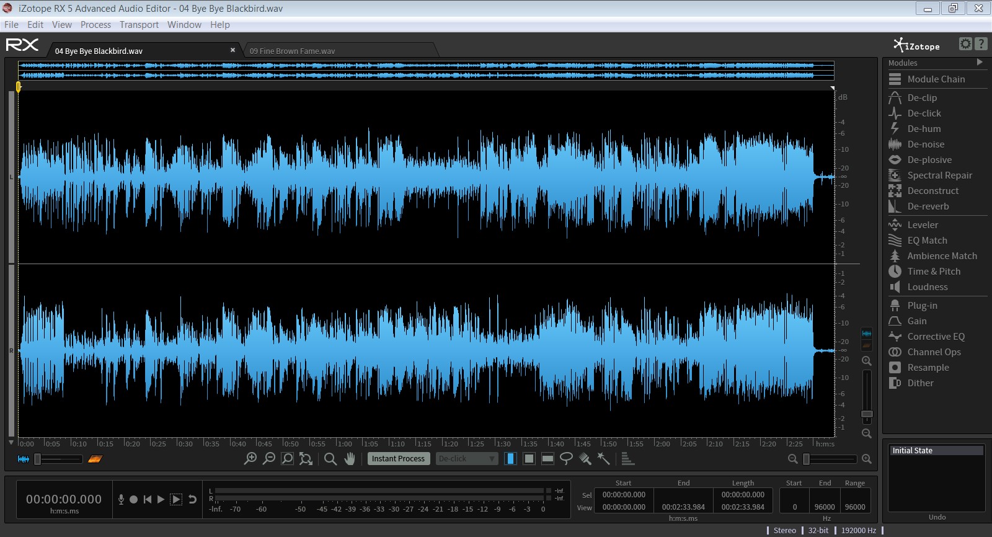992x537 pixels.
Task: Open the Transport menu
Action: 139,25
